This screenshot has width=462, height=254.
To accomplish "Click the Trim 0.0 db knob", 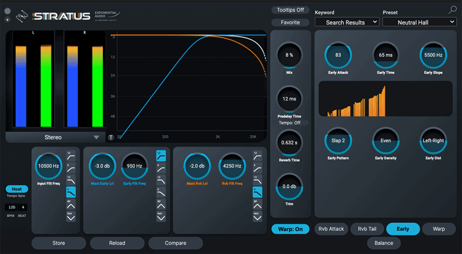I will point(289,187).
